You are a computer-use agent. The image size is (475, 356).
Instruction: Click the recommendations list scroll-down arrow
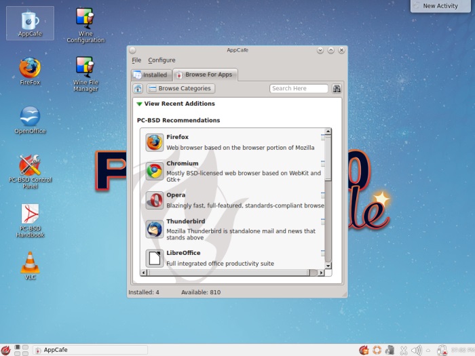click(328, 266)
